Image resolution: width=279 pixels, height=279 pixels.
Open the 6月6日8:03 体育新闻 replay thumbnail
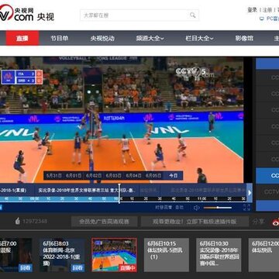[x=62, y=255]
